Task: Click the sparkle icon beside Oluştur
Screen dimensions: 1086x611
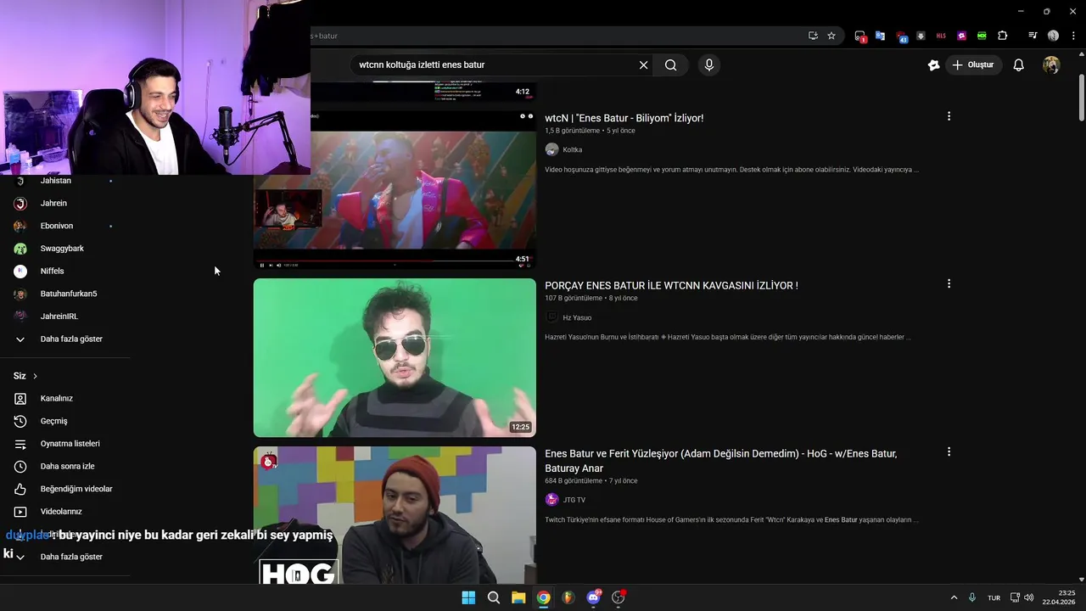Action: point(933,65)
